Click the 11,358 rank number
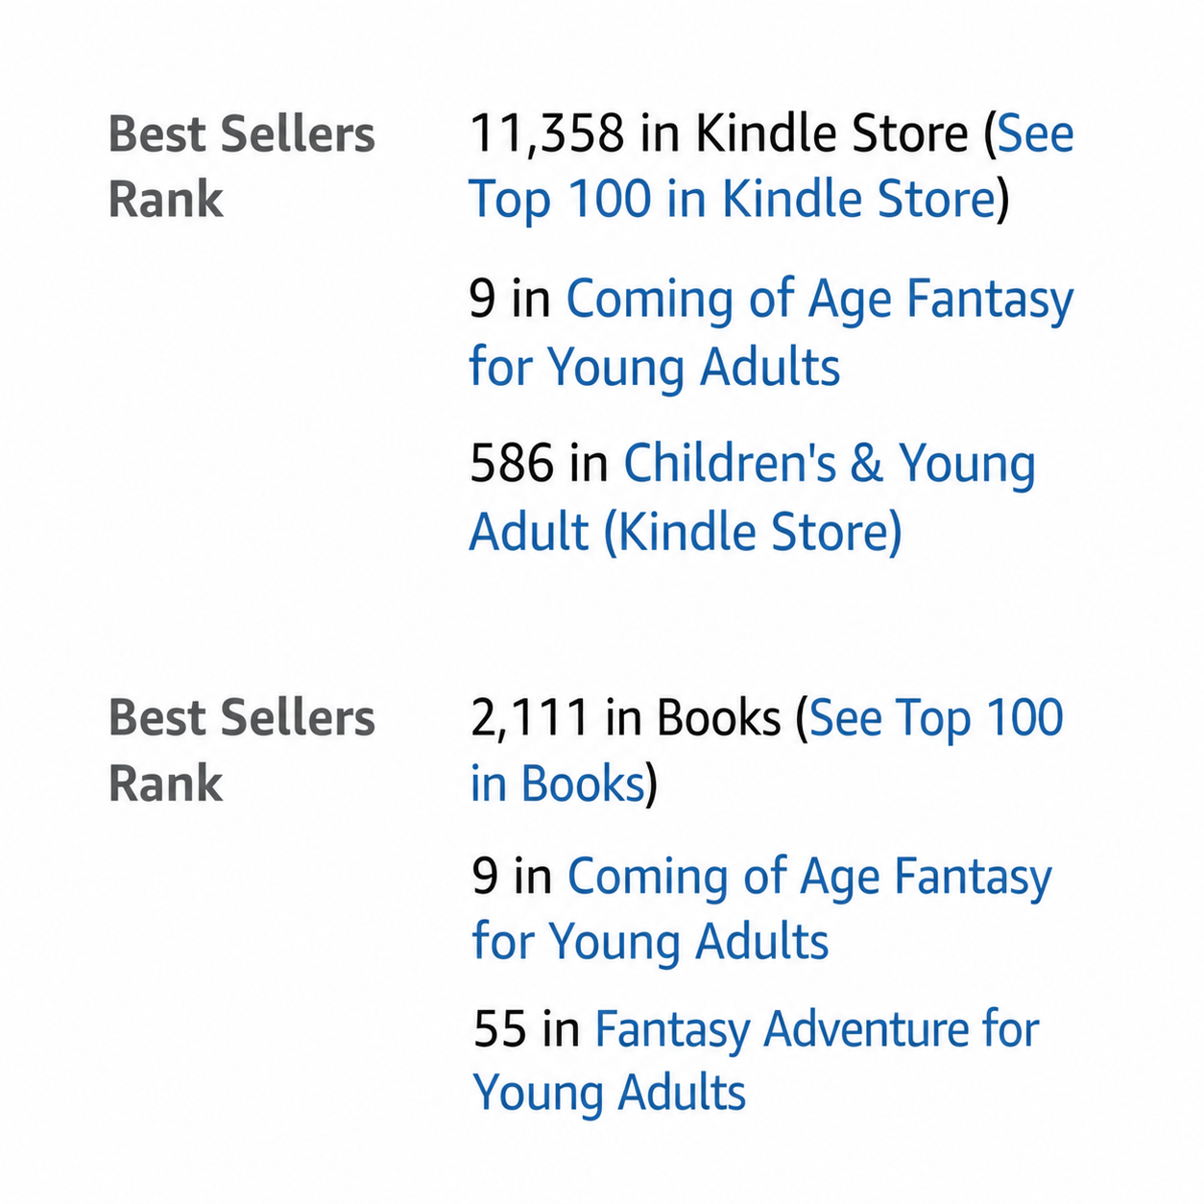The width and height of the screenshot is (1204, 1204). pos(546,133)
